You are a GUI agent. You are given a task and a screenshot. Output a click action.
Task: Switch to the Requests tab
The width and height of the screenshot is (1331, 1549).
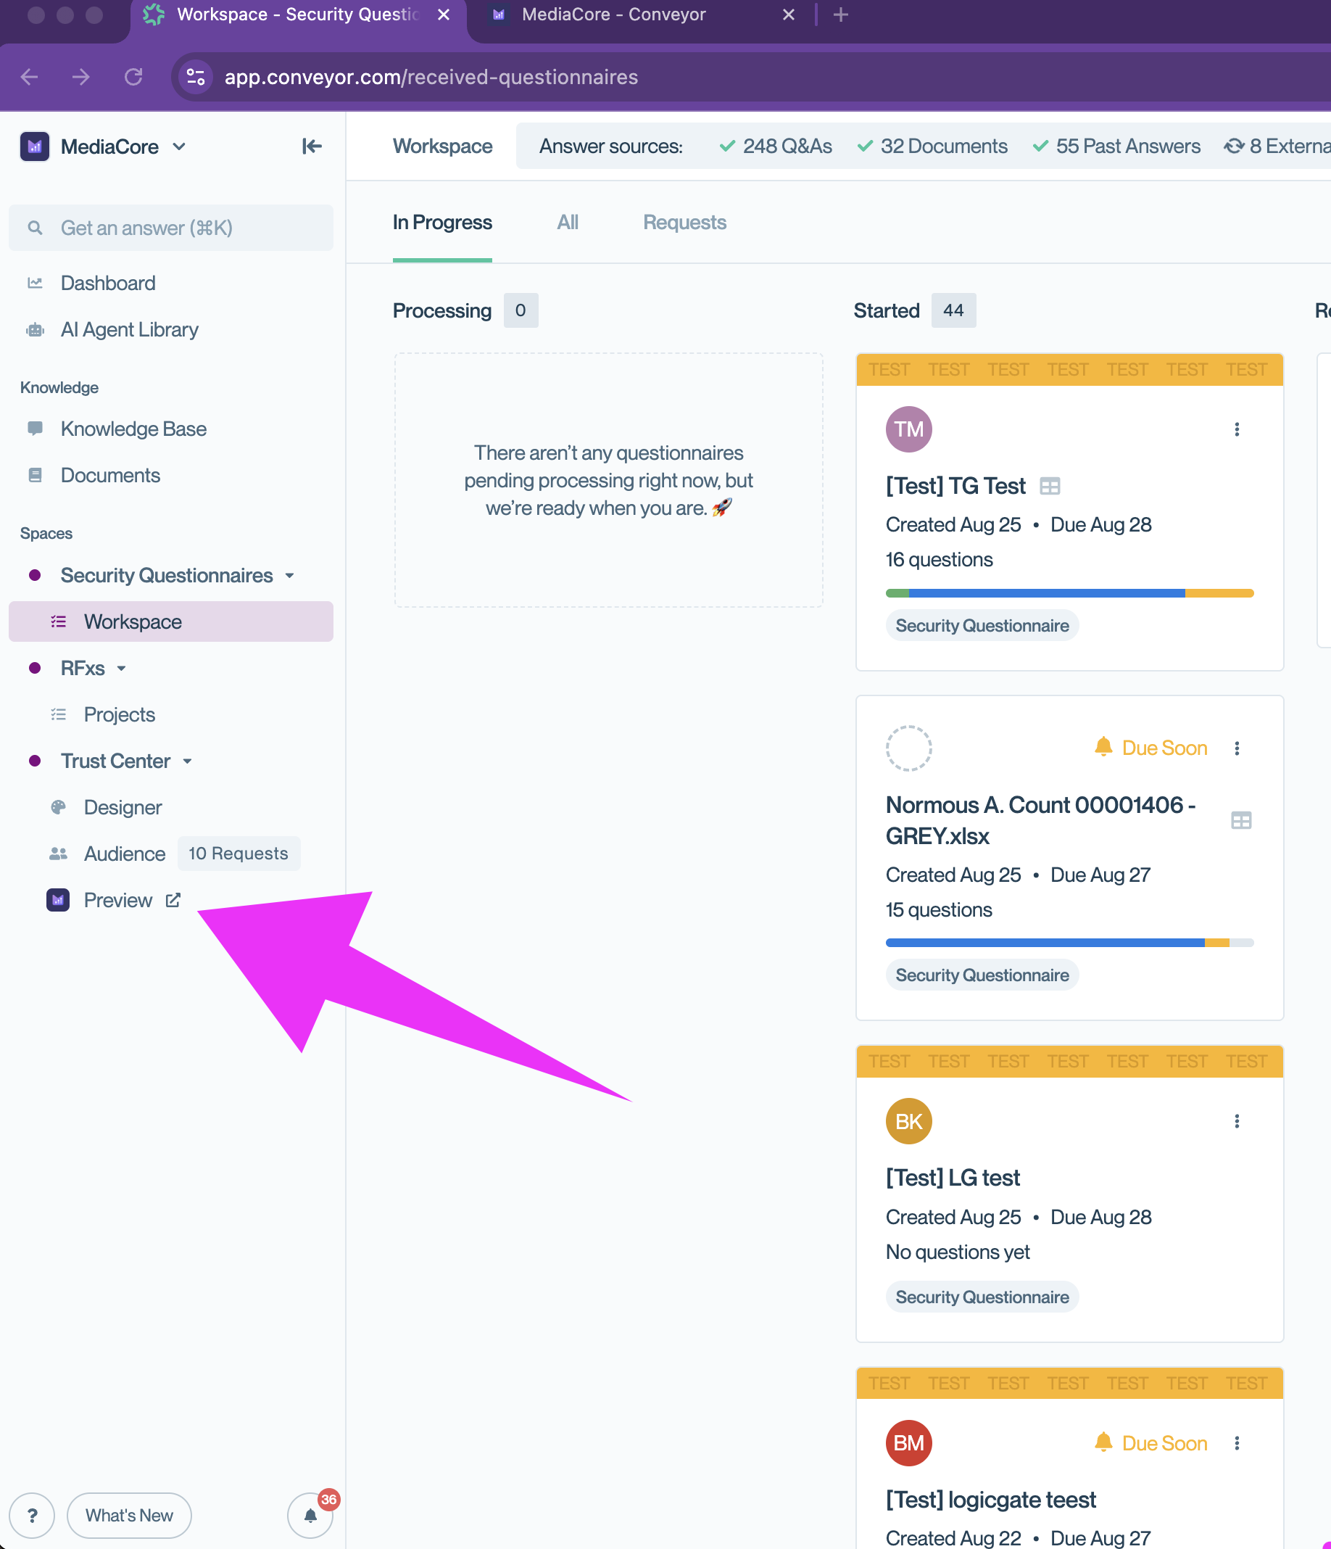point(684,223)
